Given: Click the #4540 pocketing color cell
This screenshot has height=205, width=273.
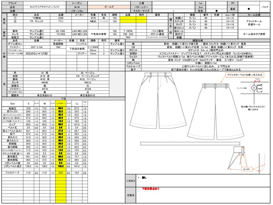Looking at the screenshot, I should (x=44, y=83).
